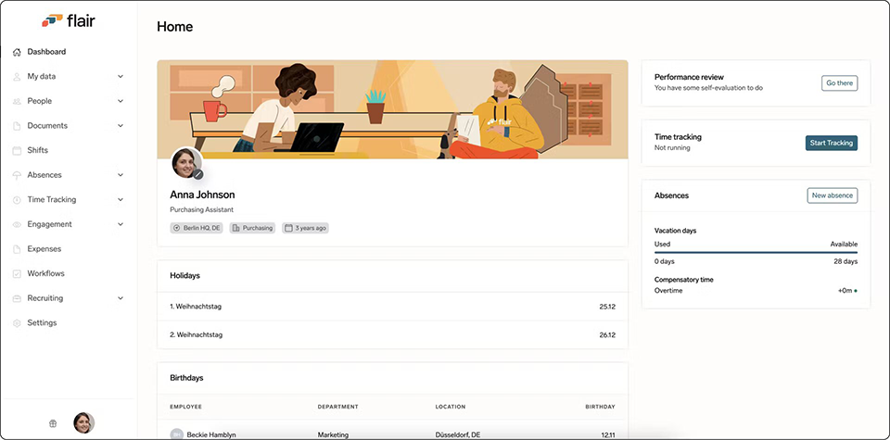Click the Settings gear icon
890x440 pixels.
pos(17,322)
